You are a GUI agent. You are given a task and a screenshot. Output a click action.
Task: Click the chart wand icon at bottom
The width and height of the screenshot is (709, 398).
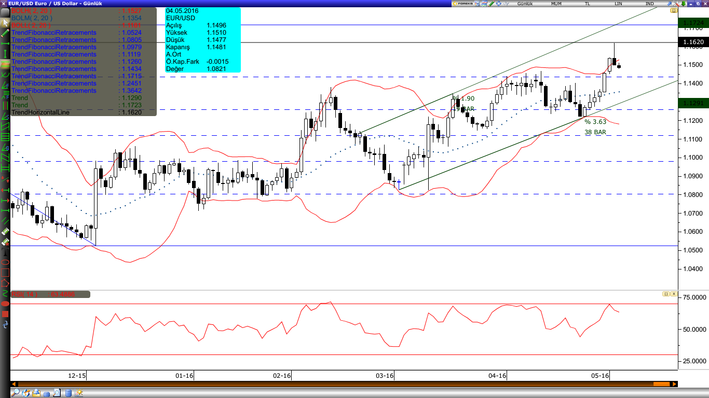79,393
